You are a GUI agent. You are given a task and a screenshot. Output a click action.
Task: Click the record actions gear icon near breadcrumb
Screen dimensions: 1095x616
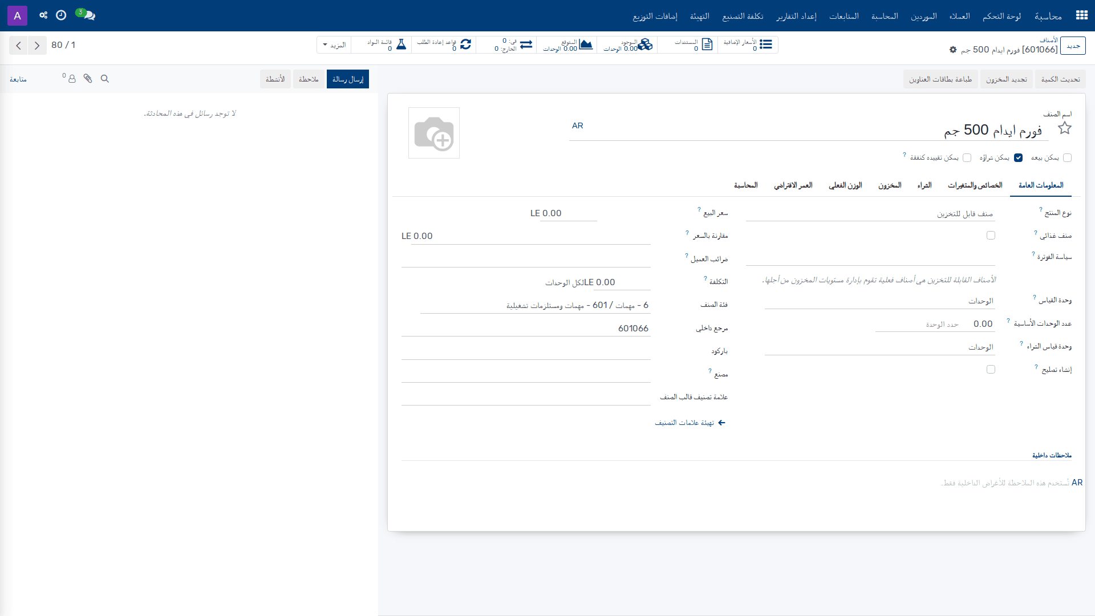pyautogui.click(x=953, y=50)
